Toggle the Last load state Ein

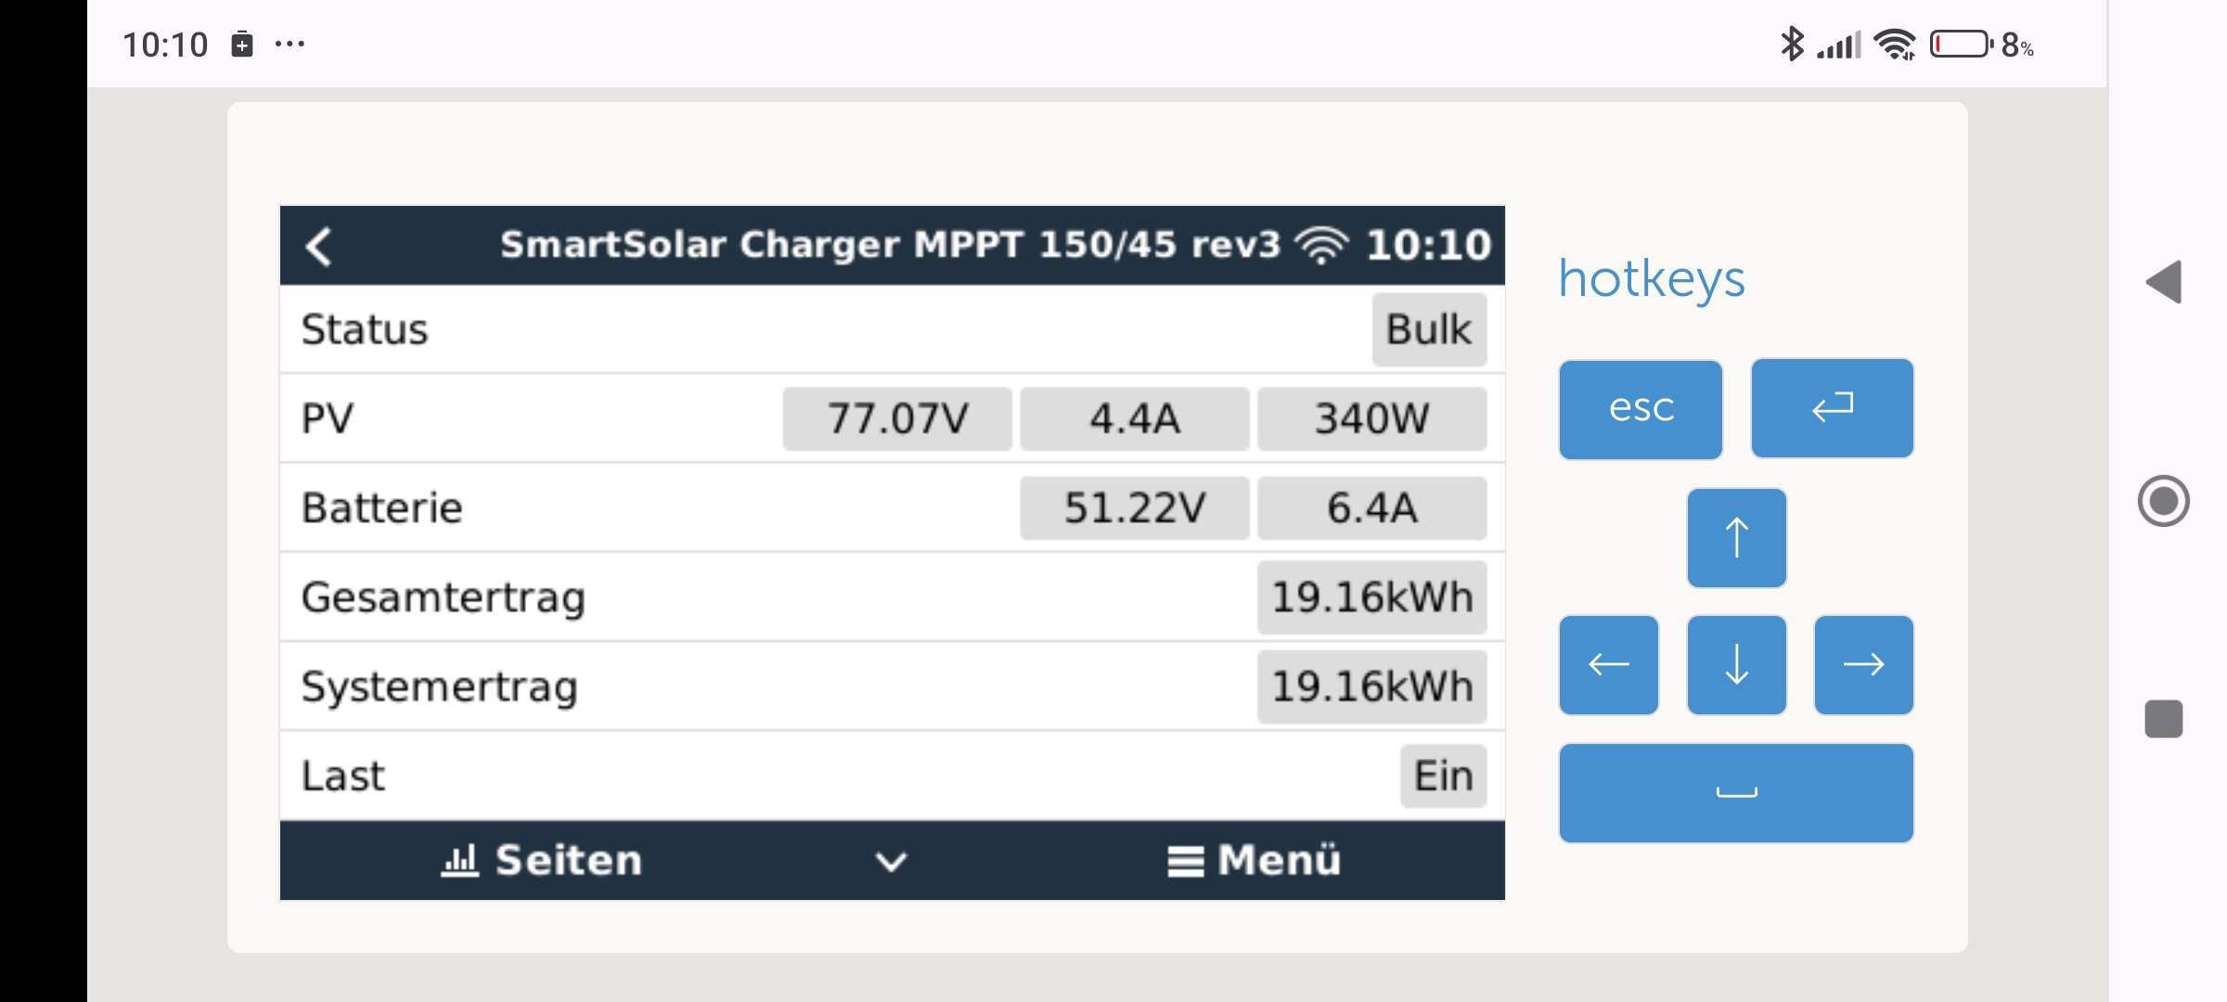click(x=1443, y=776)
